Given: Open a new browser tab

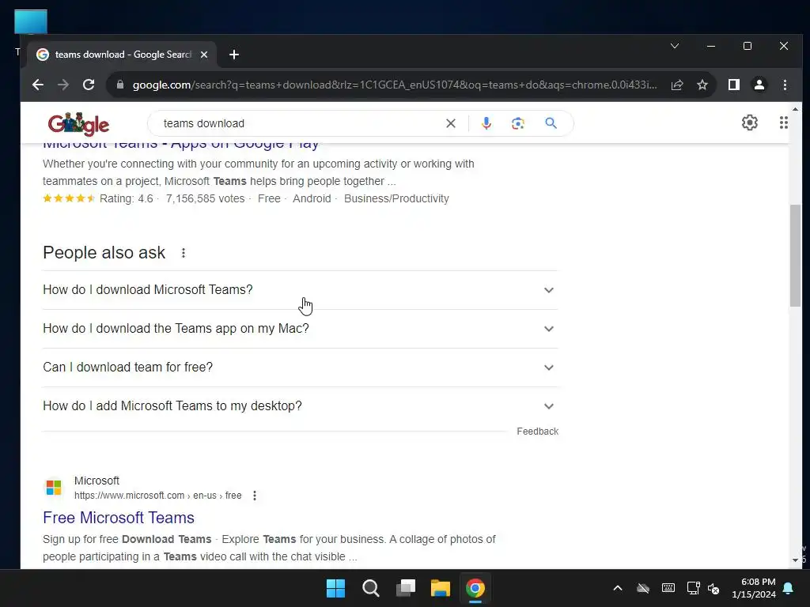Looking at the screenshot, I should (x=234, y=55).
